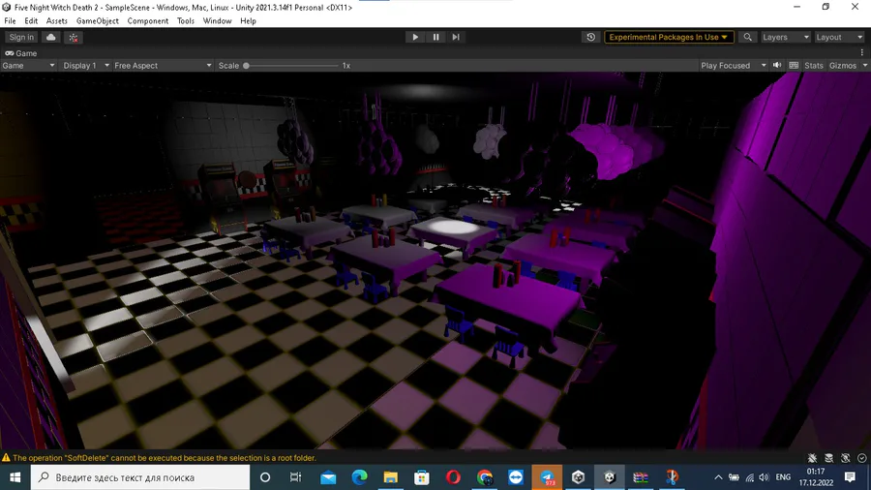Toggle the Gizmos button
Viewport: 871px width, 490px height.
[x=843, y=66]
